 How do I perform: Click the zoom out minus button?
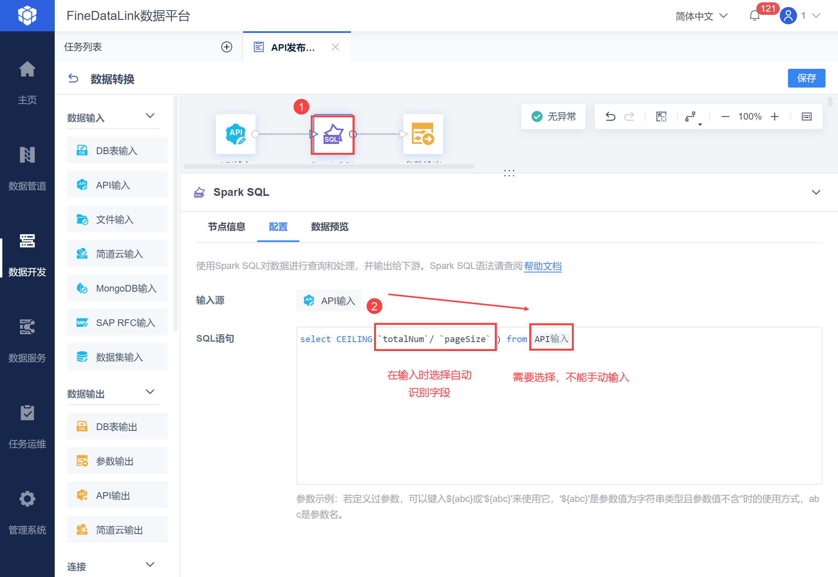[x=725, y=116]
